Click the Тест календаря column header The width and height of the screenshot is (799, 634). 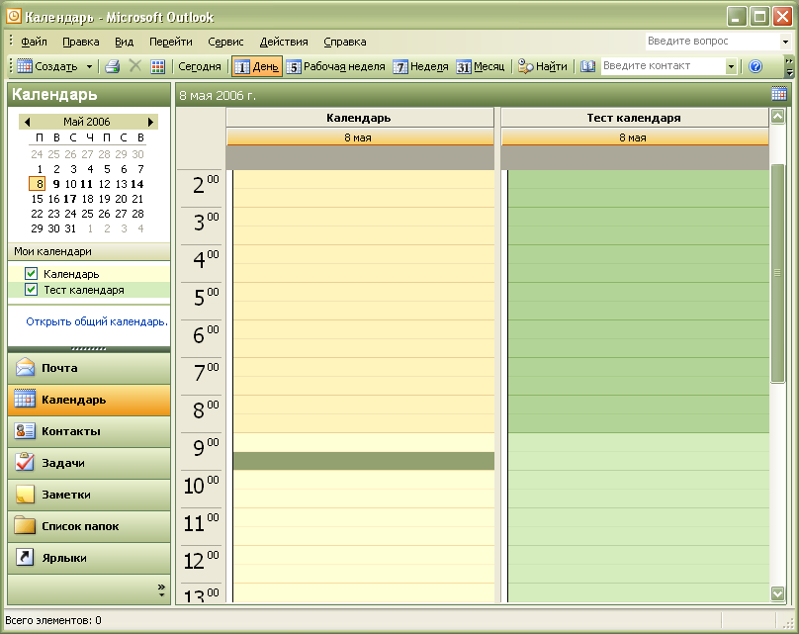[x=635, y=118]
